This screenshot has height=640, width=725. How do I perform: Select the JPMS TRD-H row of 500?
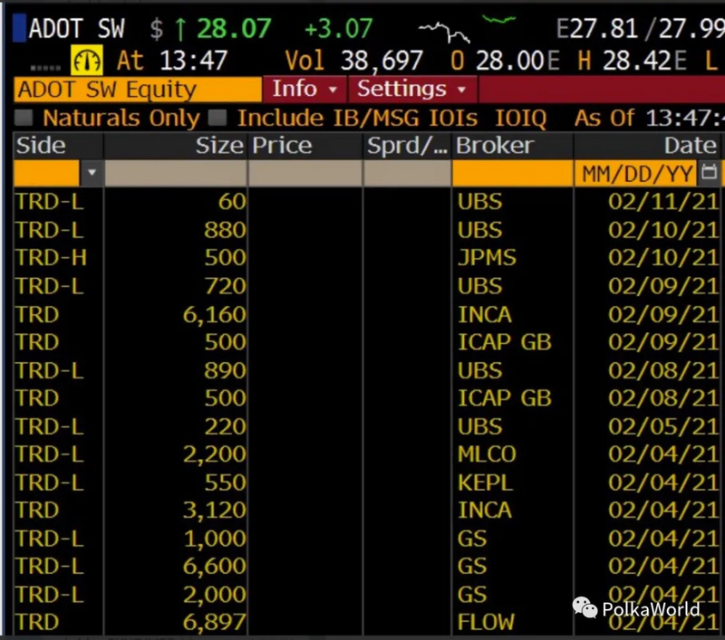point(366,258)
